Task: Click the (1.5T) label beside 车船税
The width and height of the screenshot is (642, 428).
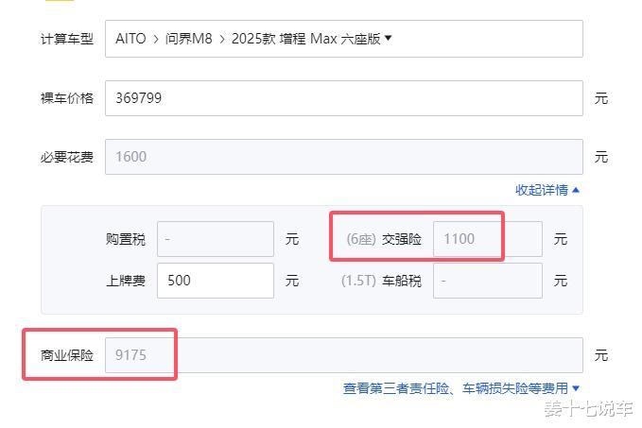Action: click(358, 281)
